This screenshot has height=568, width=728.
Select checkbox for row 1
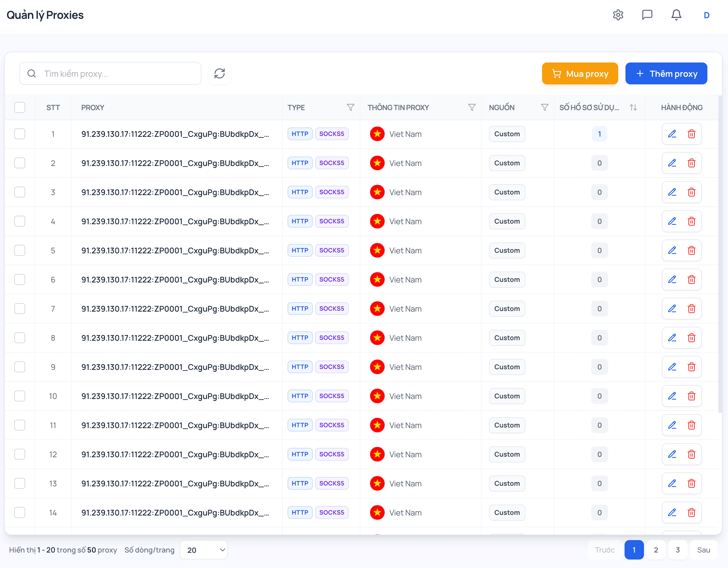click(x=20, y=134)
